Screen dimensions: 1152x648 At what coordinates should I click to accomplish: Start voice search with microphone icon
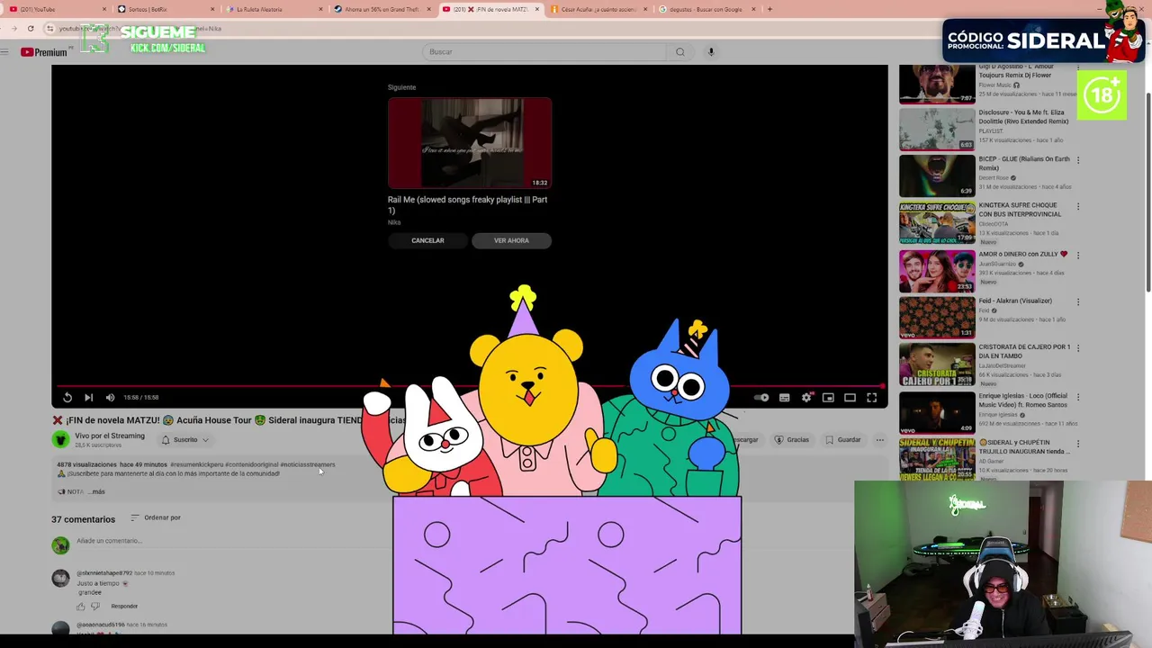pyautogui.click(x=711, y=51)
